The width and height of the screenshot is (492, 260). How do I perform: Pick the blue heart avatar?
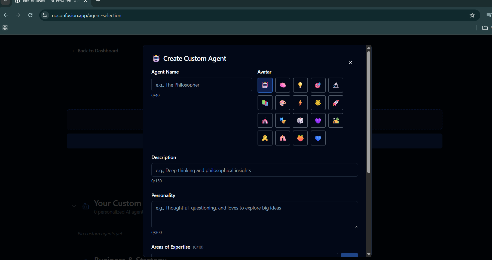click(318, 138)
